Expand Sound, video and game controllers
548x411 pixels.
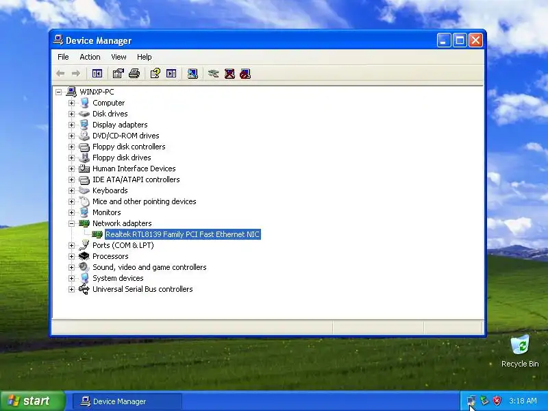pyautogui.click(x=71, y=267)
